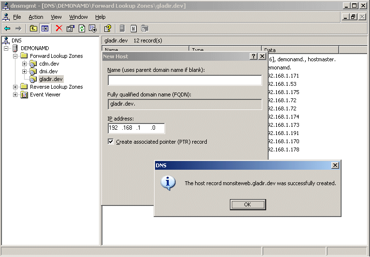
Task: Restore the inner MDI console window
Action: coord(353,17)
